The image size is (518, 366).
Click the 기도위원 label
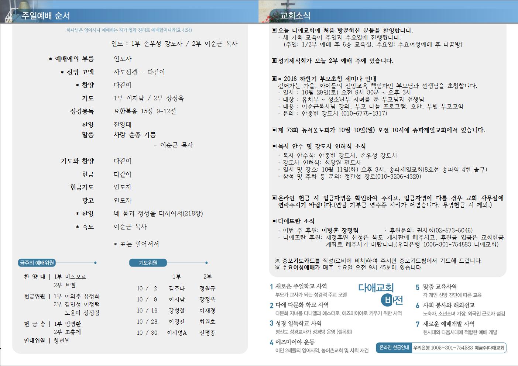pos(148,263)
